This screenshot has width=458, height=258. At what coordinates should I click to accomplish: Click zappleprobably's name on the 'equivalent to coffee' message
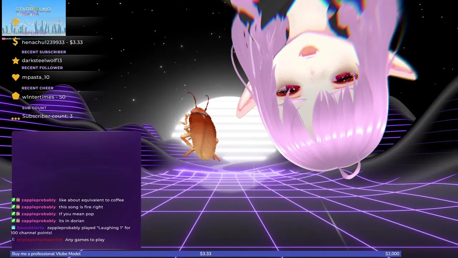pyautogui.click(x=39, y=200)
